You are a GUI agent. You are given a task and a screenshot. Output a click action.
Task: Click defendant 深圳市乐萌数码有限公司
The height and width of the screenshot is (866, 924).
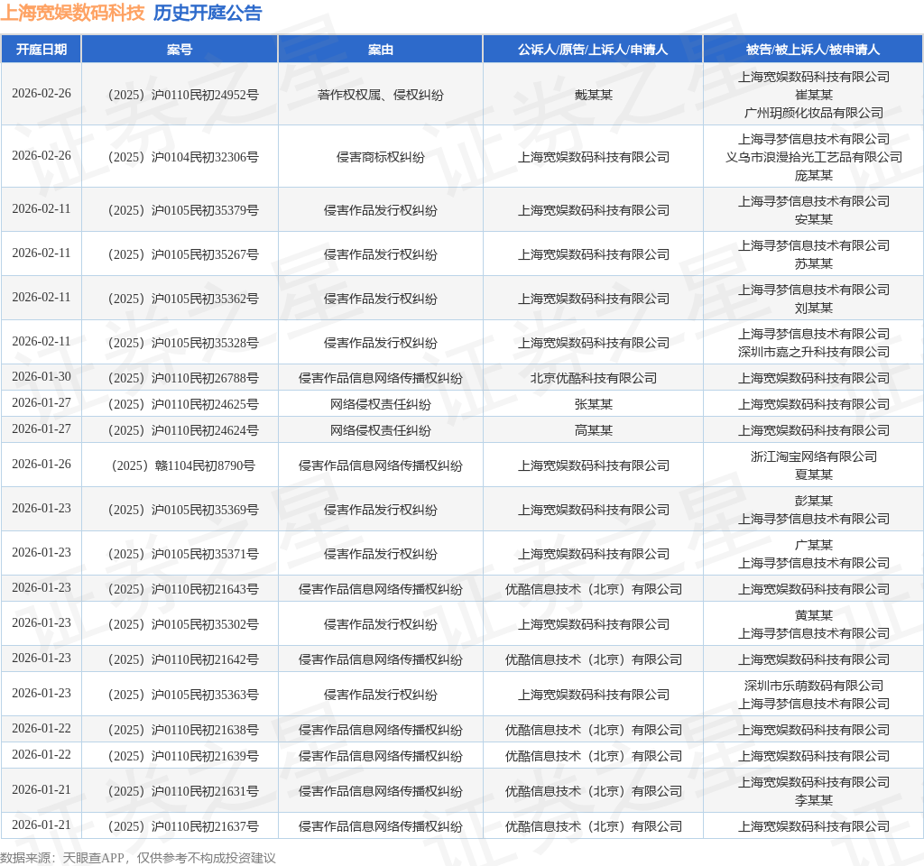point(813,686)
